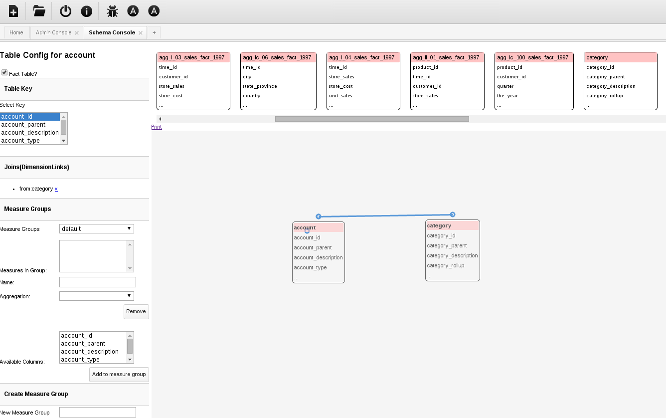Click the Remove button

click(136, 311)
